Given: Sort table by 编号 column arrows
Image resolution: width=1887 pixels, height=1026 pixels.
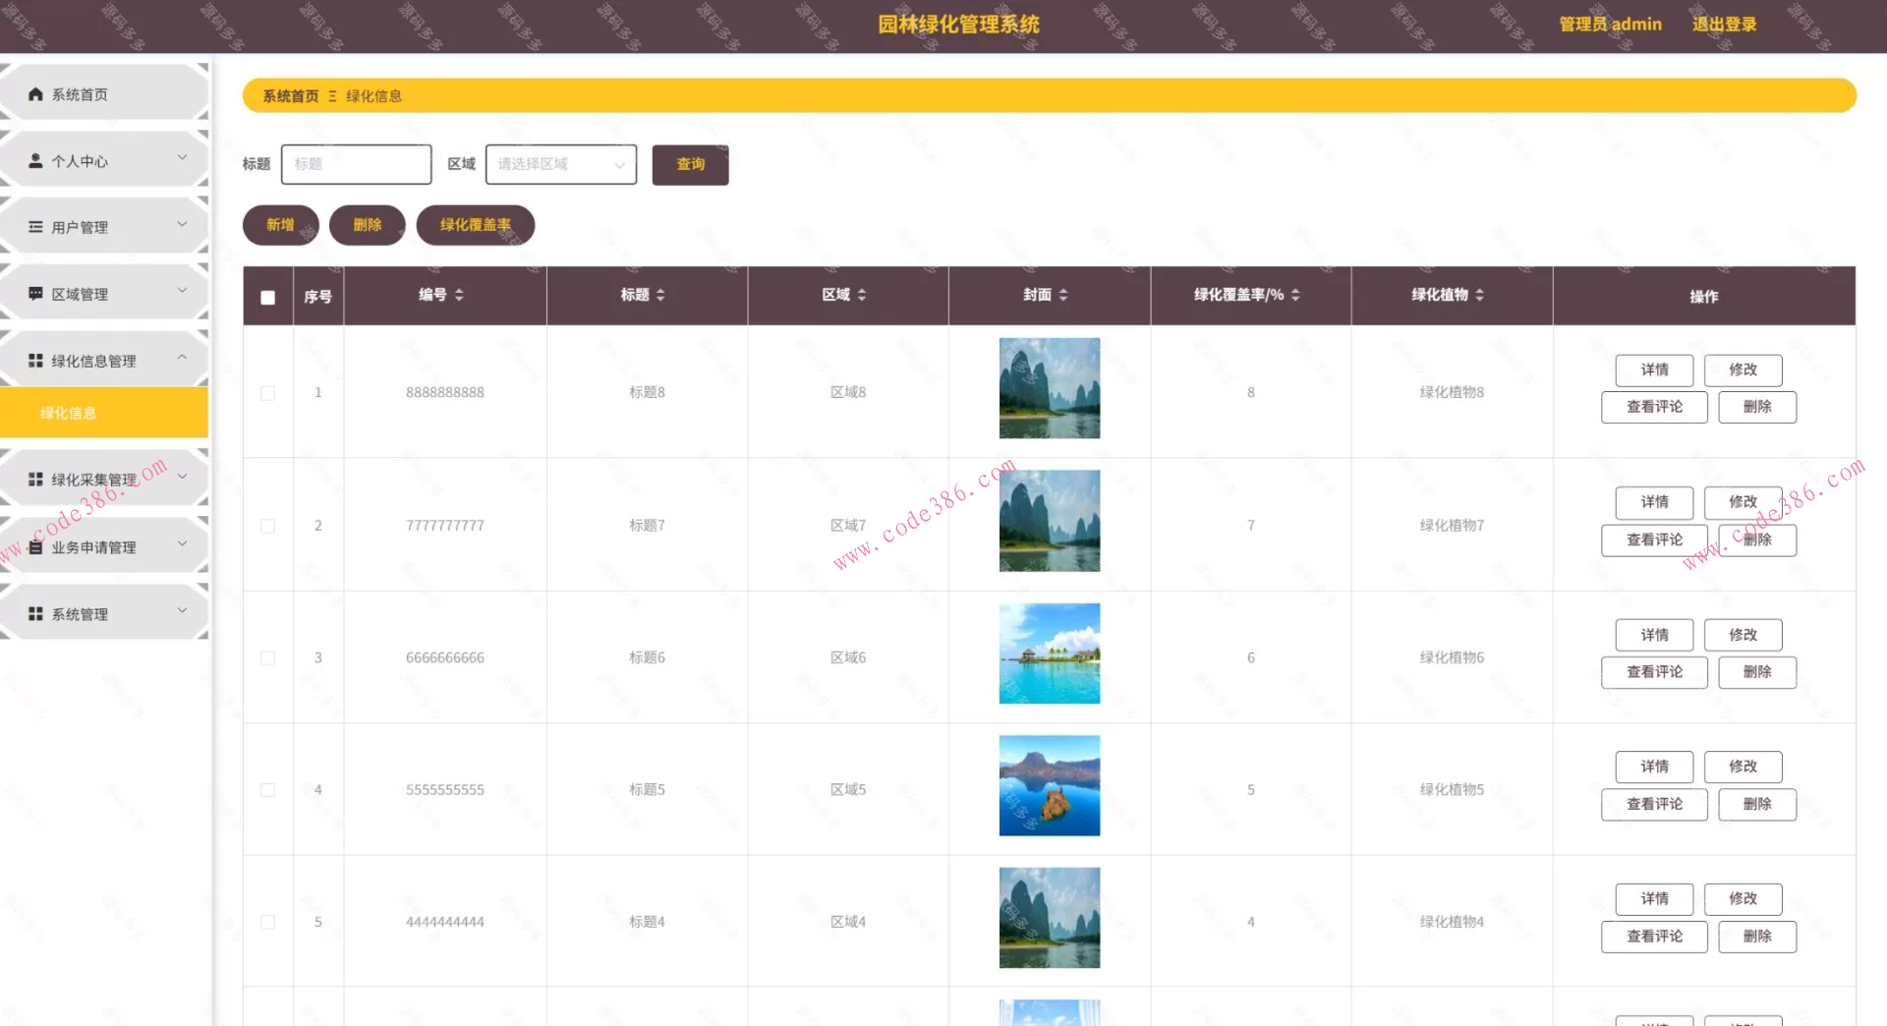Looking at the screenshot, I should (459, 295).
